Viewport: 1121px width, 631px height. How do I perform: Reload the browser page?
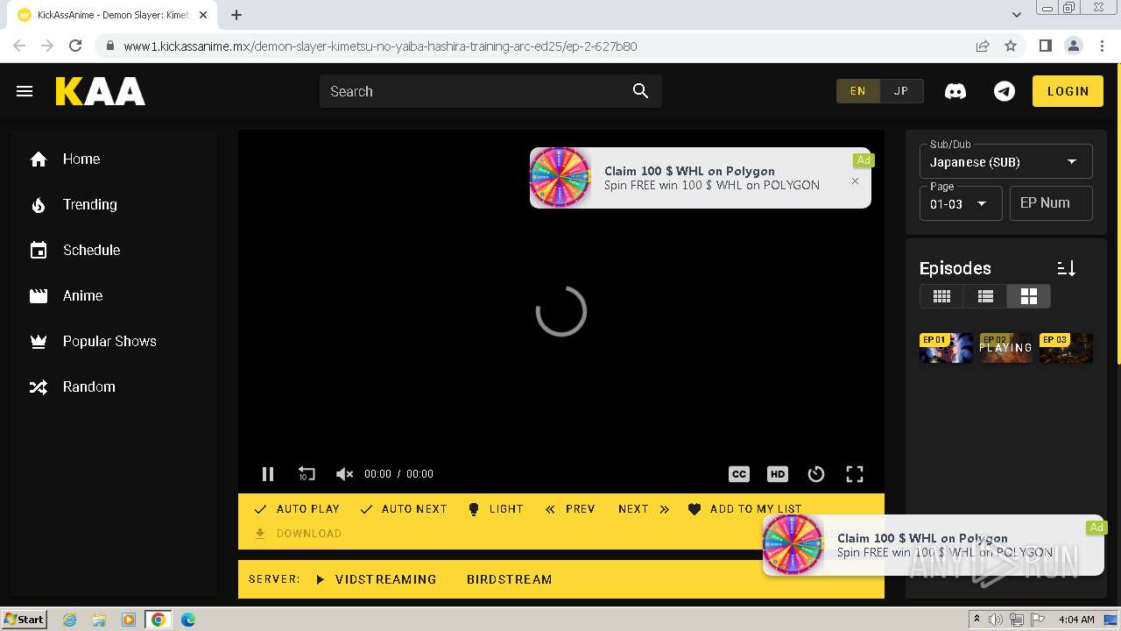pos(75,46)
